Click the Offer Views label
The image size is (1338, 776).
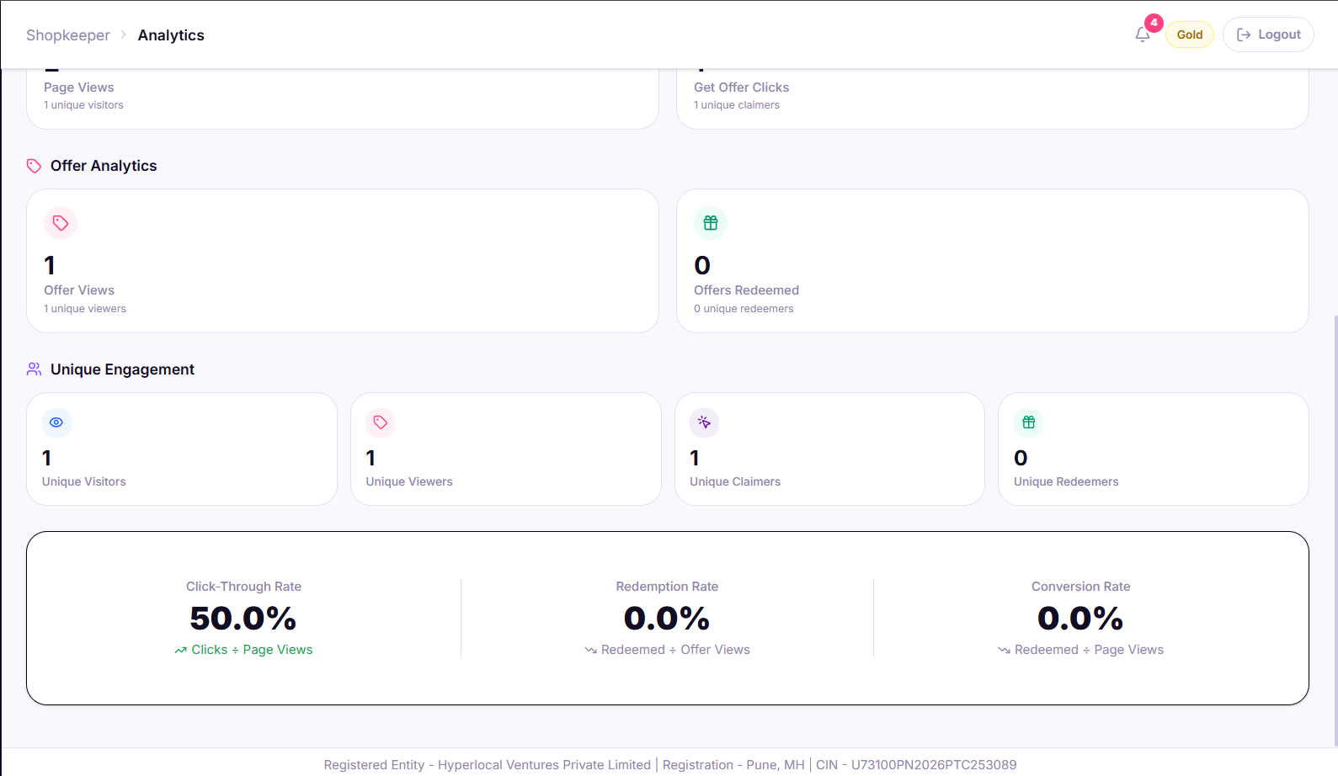tap(79, 290)
